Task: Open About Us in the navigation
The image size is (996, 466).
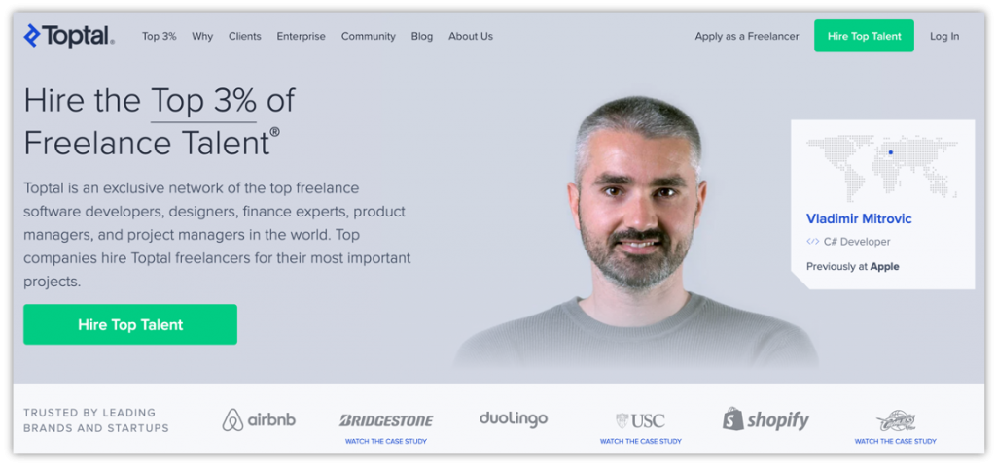Action: pyautogui.click(x=471, y=36)
